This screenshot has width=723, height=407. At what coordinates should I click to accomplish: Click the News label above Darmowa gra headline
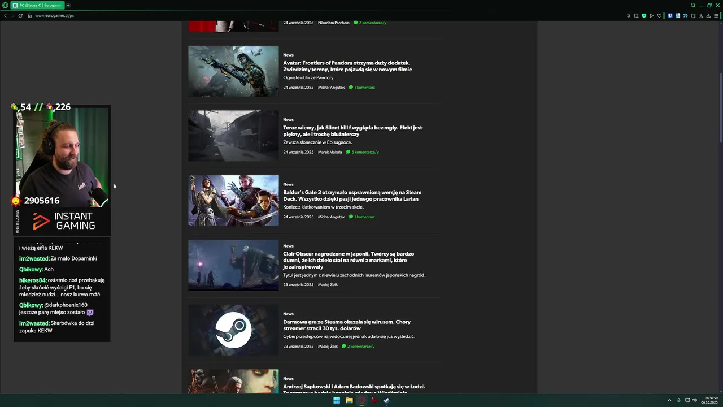(288, 314)
